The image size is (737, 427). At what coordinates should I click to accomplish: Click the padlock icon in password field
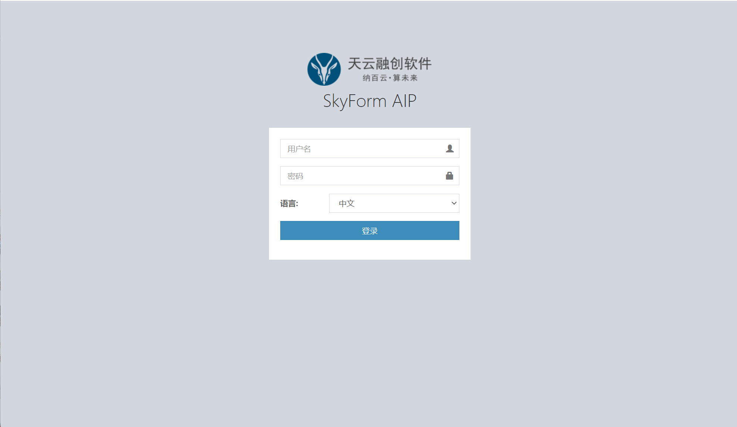click(449, 175)
